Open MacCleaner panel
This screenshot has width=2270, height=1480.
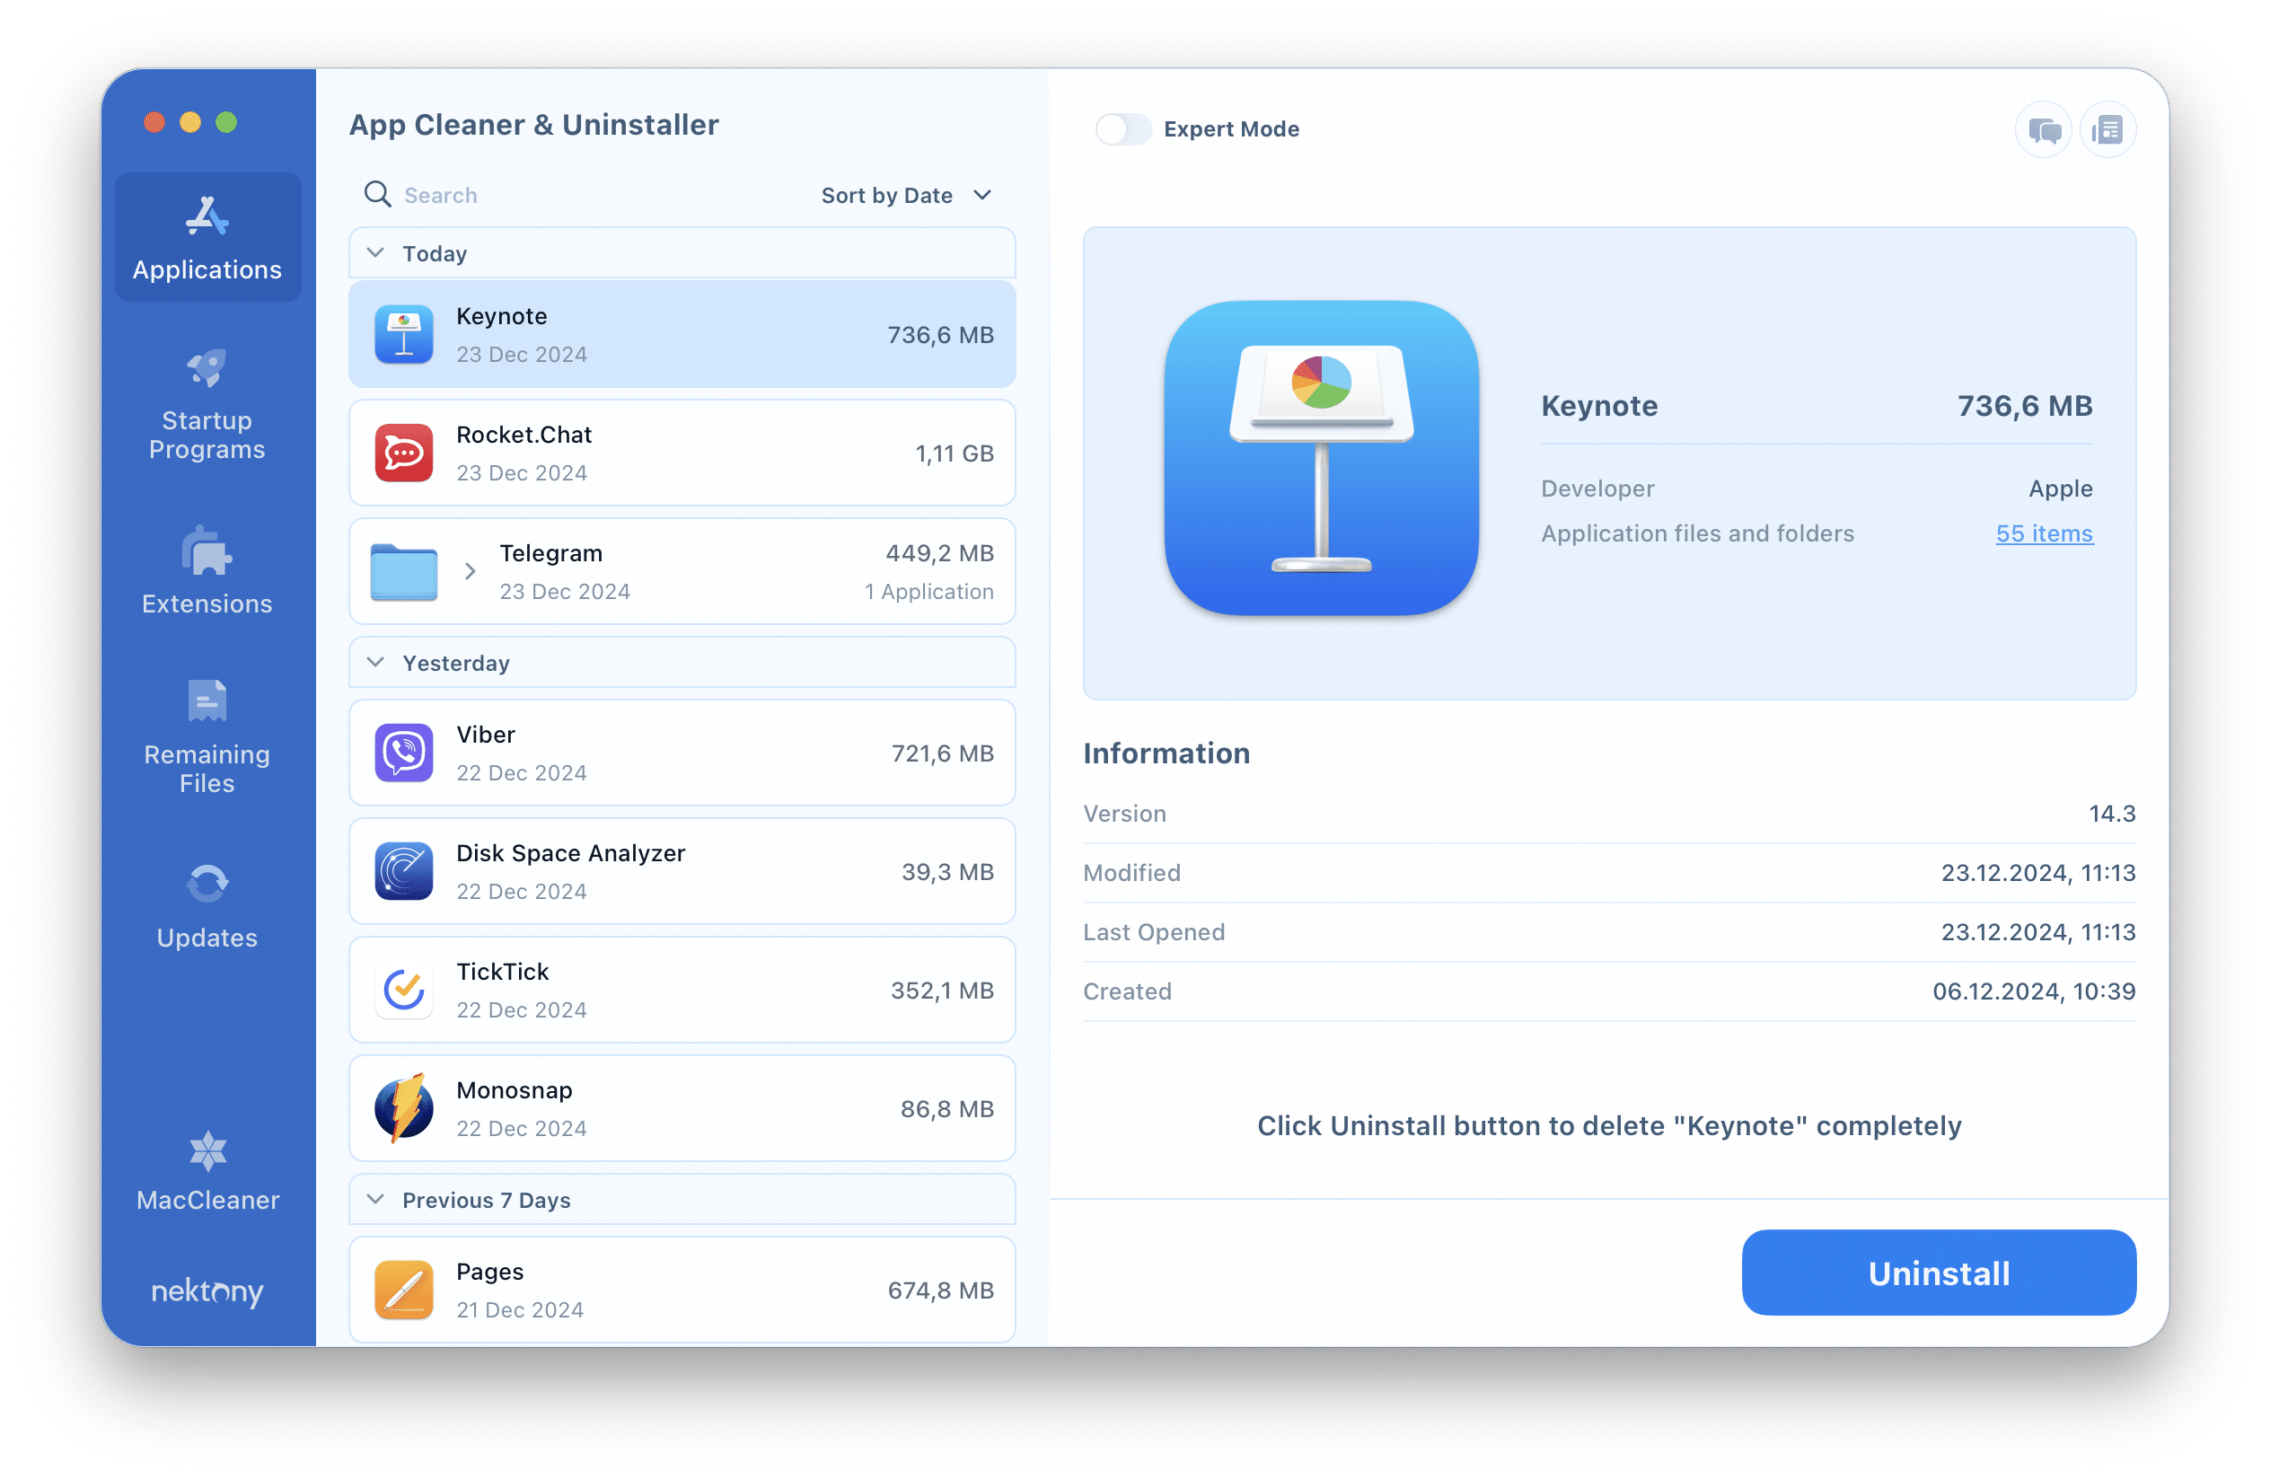[205, 1199]
